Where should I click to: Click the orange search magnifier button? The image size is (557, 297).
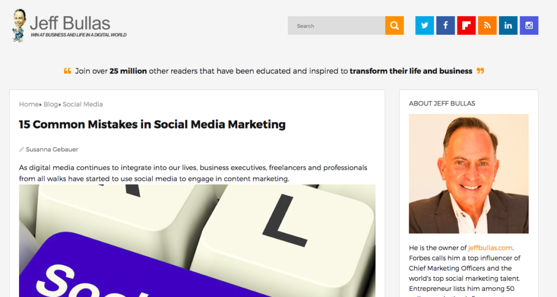pos(394,26)
